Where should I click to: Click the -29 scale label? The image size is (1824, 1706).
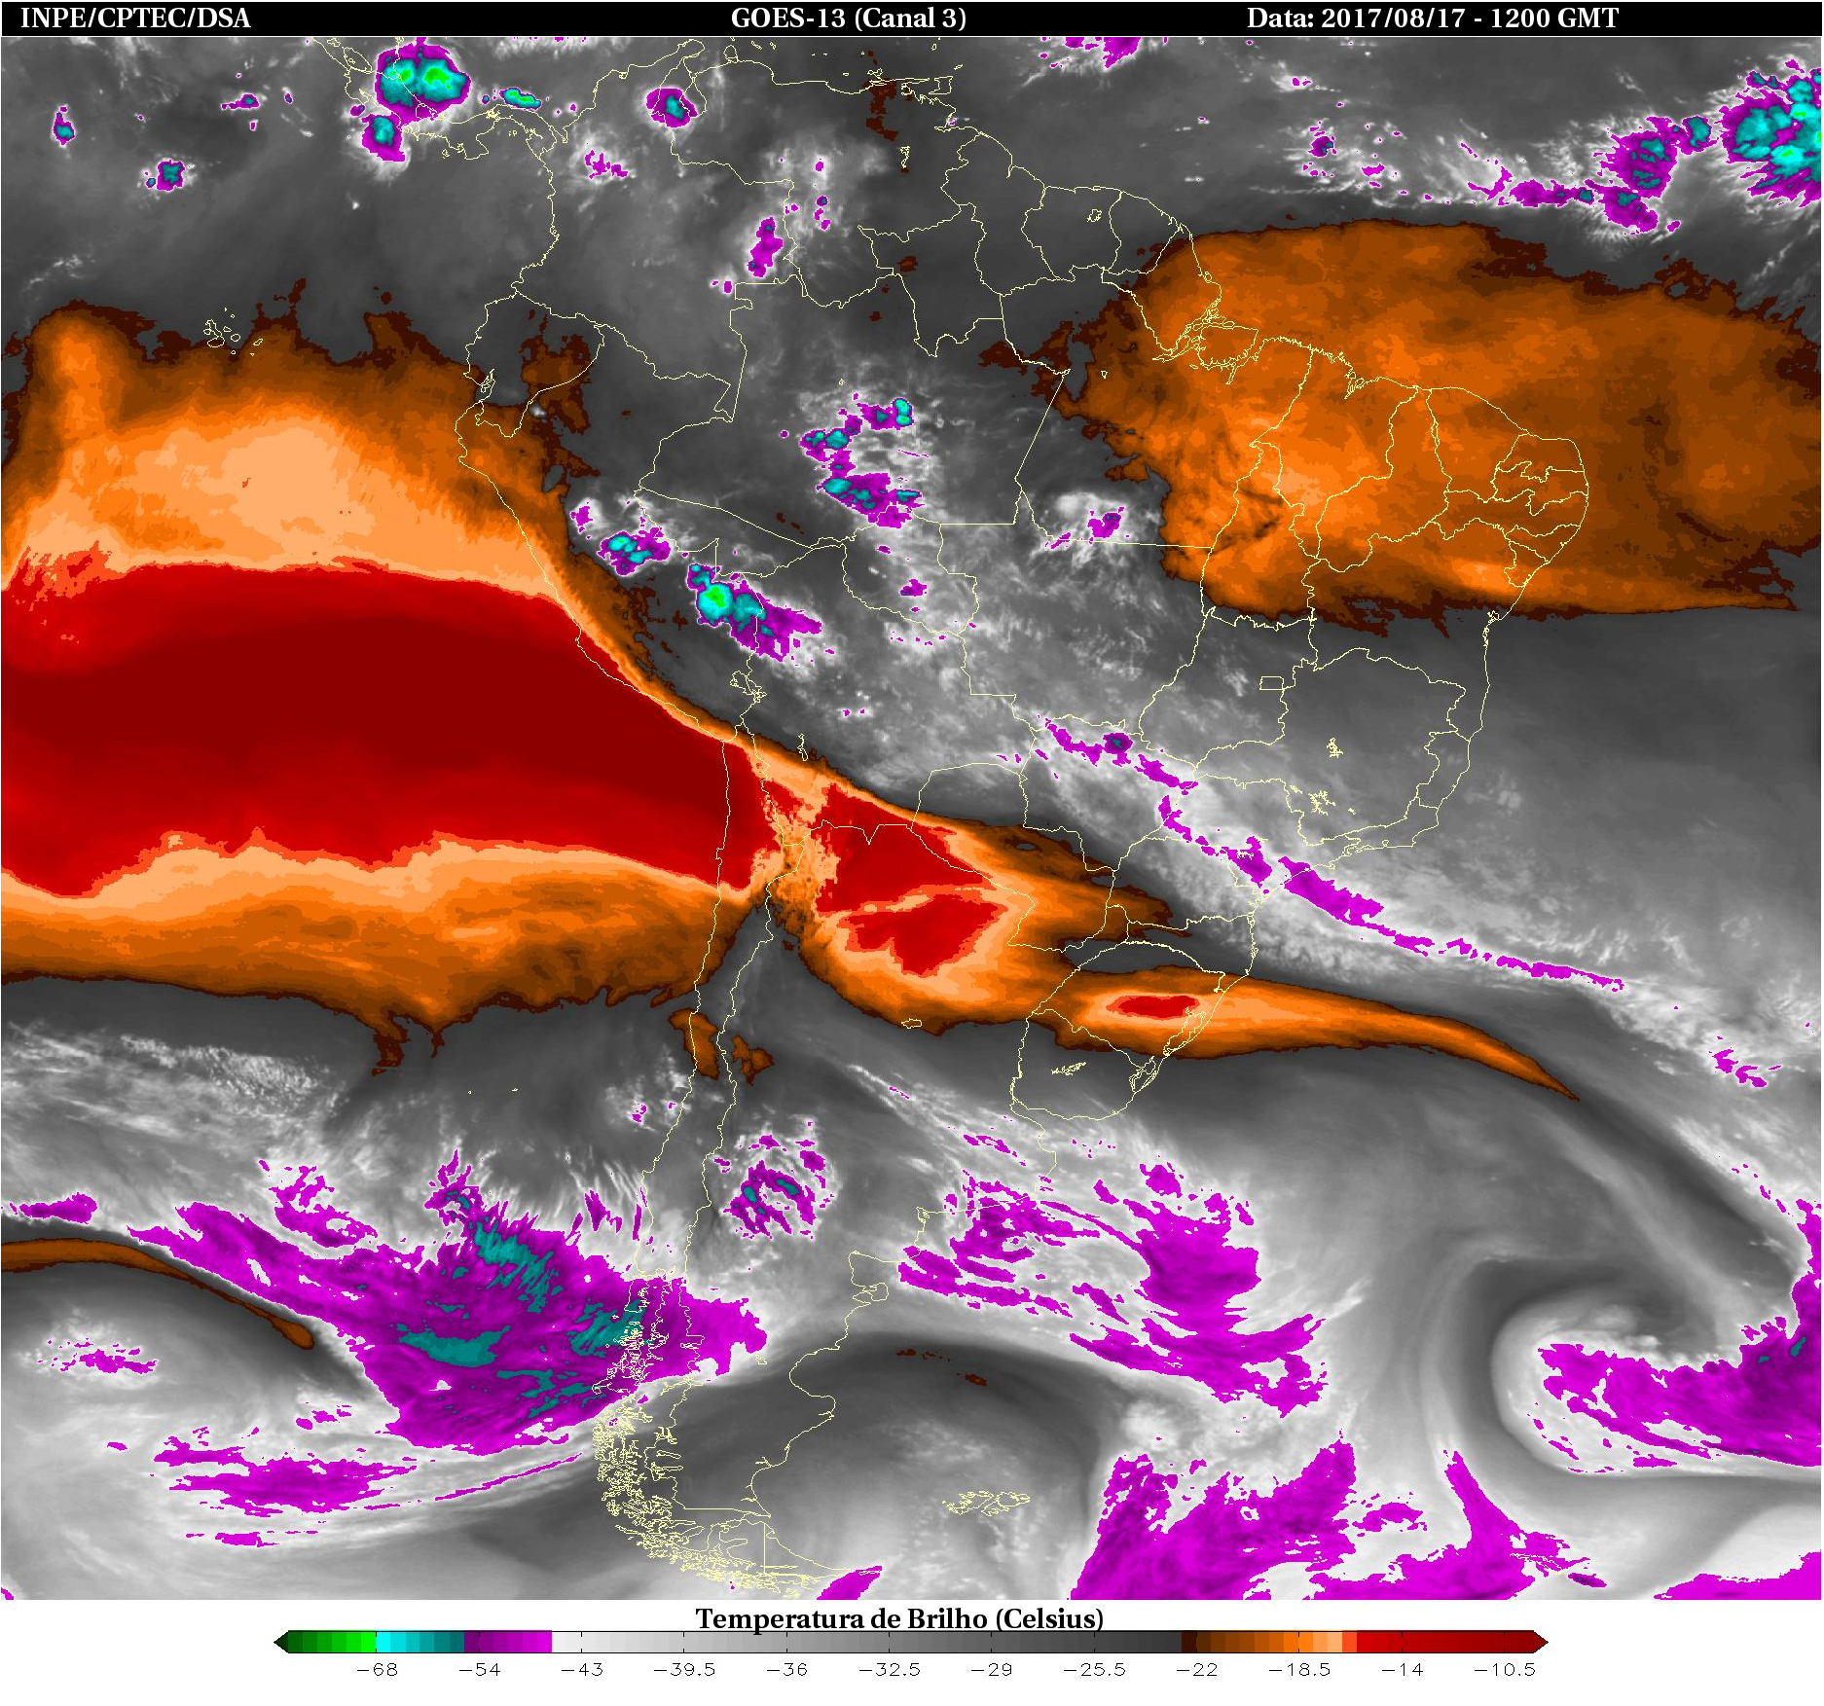click(992, 1670)
